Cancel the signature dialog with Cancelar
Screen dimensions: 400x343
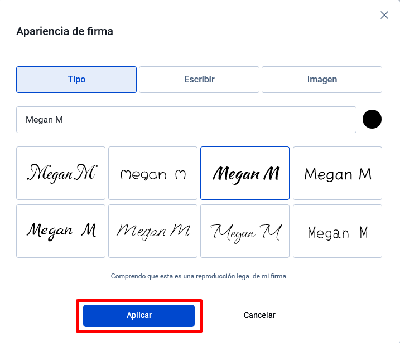click(x=259, y=315)
